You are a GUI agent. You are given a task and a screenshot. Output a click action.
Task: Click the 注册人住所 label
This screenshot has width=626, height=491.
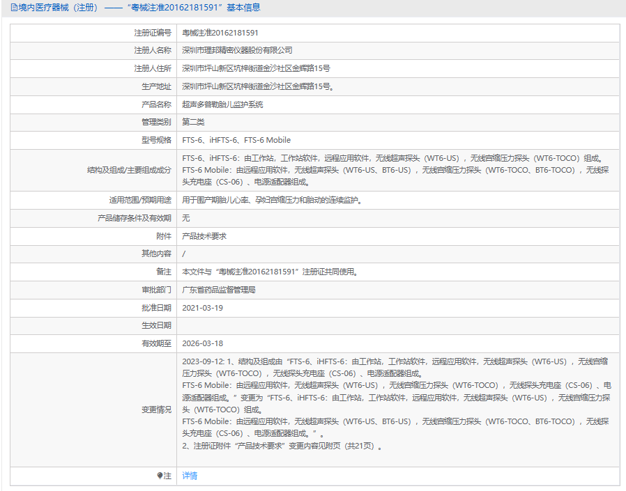tap(153, 68)
